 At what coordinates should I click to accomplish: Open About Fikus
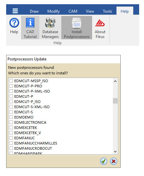tap(100, 28)
